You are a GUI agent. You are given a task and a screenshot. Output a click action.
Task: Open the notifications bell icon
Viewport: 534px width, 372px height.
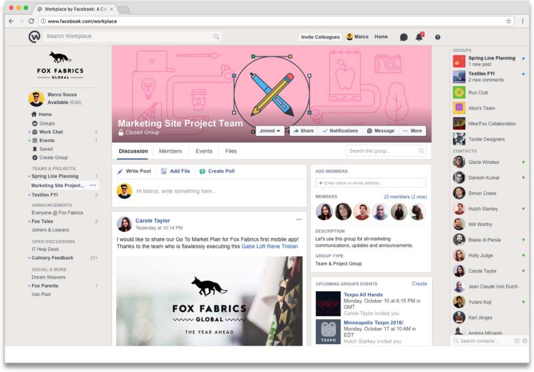(419, 37)
